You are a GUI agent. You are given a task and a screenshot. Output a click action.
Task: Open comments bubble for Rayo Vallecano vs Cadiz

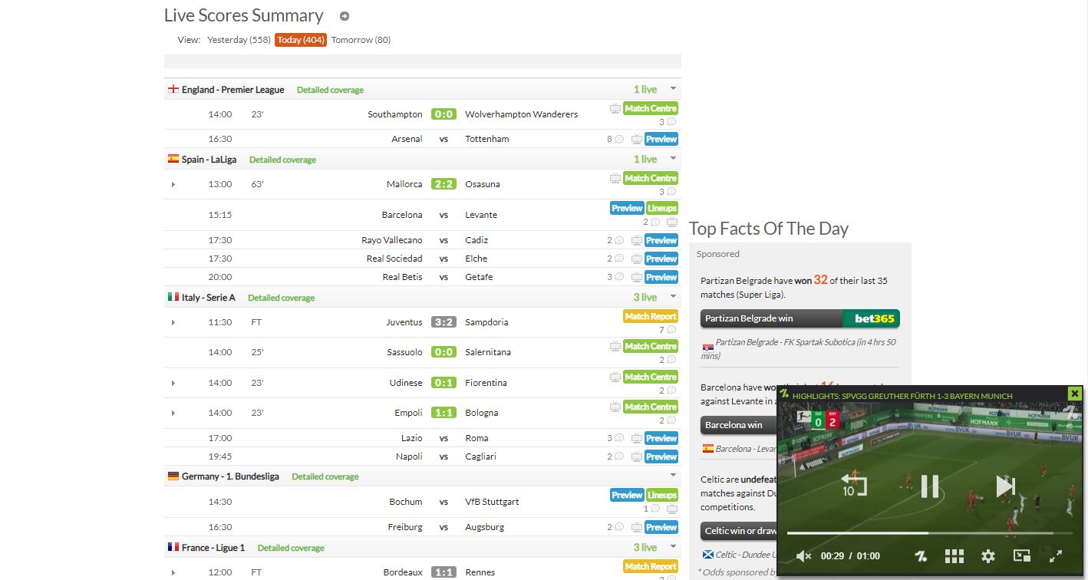point(618,241)
